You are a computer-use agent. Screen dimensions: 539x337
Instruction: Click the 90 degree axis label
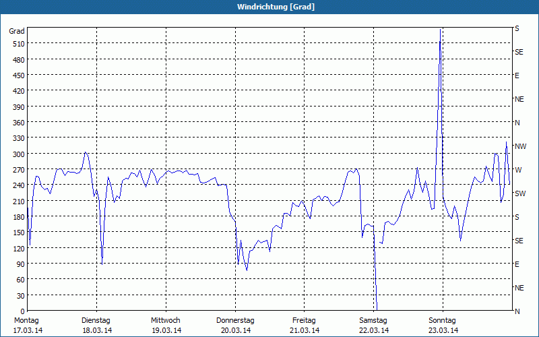pyautogui.click(x=20, y=264)
